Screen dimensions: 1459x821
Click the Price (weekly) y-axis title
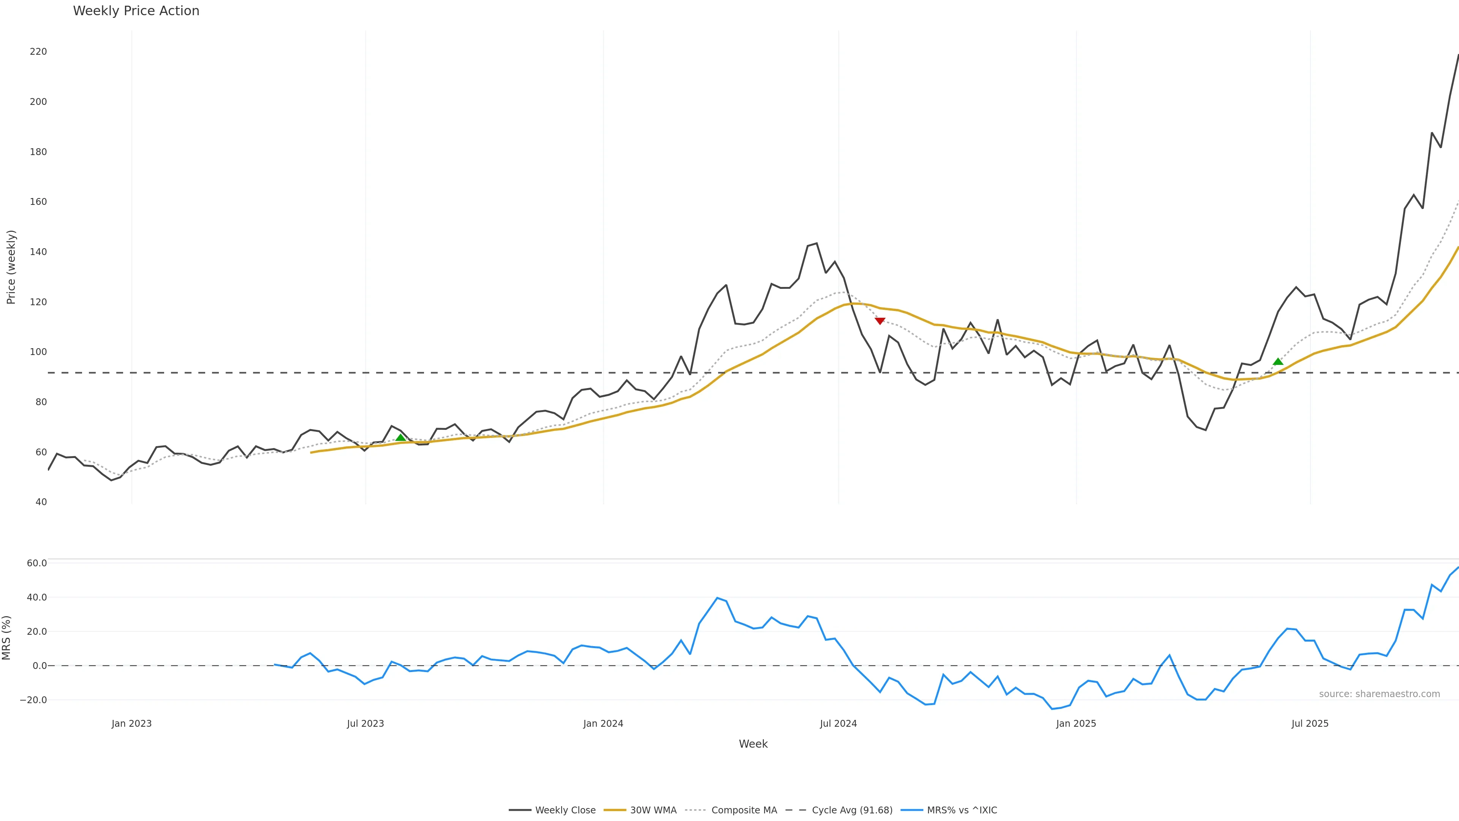(x=11, y=267)
